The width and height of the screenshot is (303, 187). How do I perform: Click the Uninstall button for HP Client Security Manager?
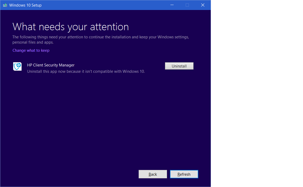pos(179,66)
